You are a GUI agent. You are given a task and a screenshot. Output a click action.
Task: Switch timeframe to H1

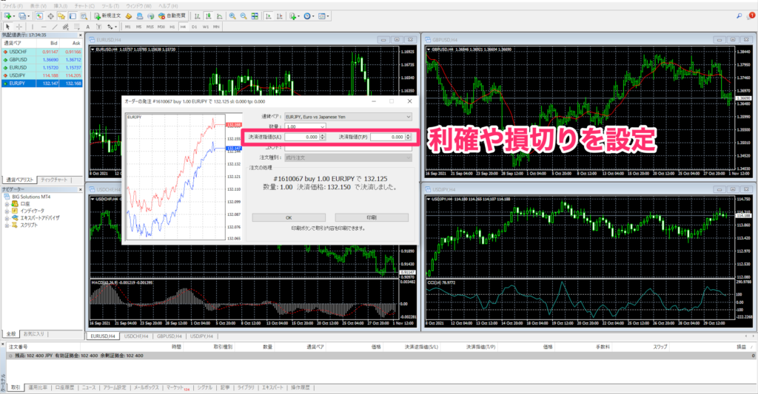172,27
